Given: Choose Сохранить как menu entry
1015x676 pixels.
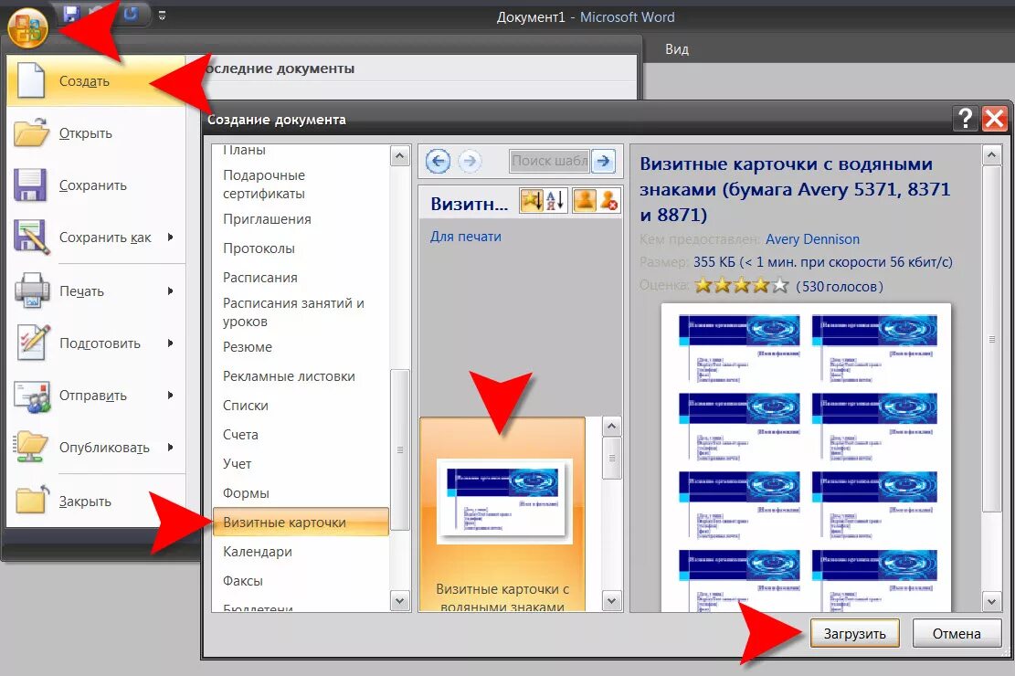Looking at the screenshot, I should point(96,238).
